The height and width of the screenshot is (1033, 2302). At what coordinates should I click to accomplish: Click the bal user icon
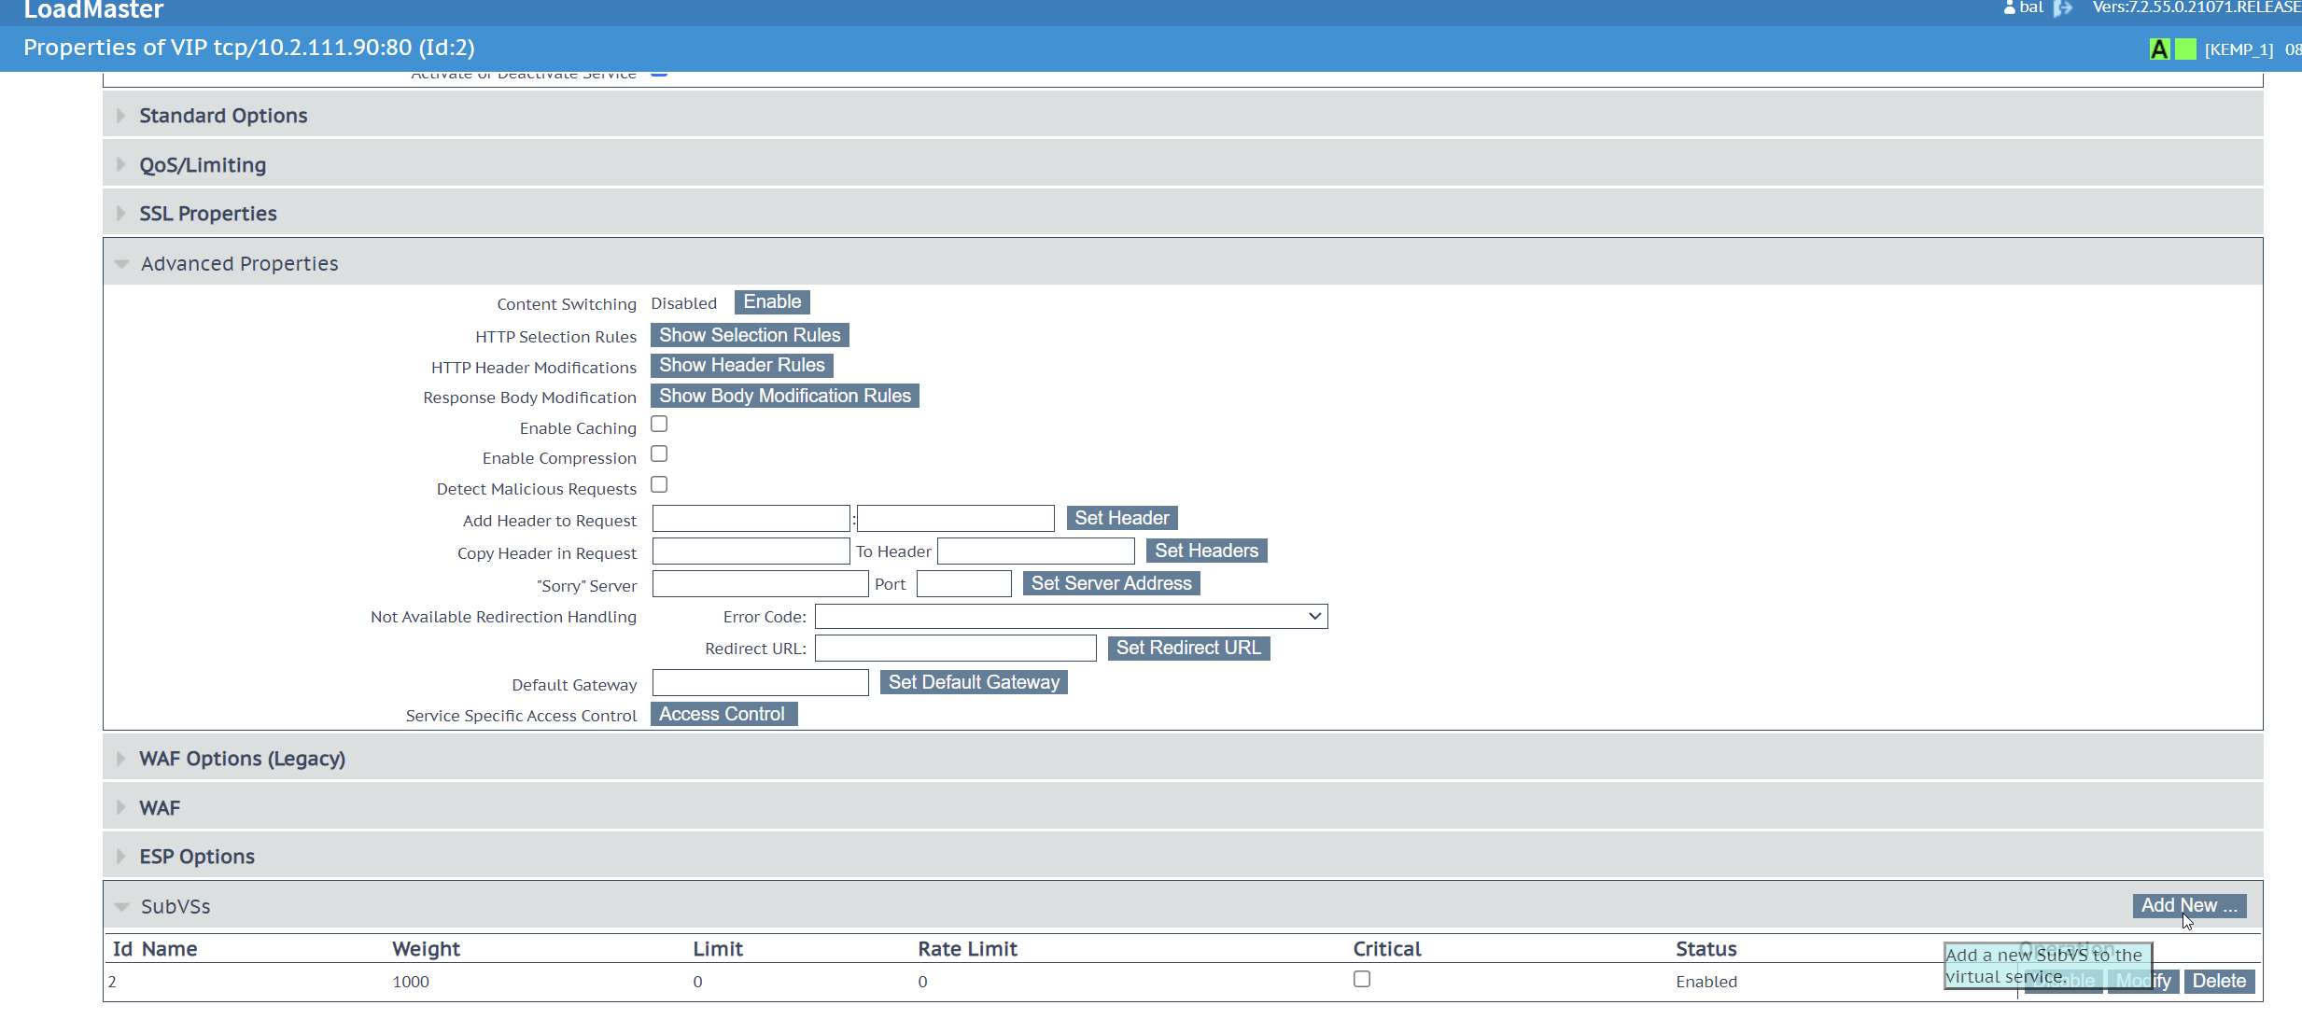[2010, 7]
